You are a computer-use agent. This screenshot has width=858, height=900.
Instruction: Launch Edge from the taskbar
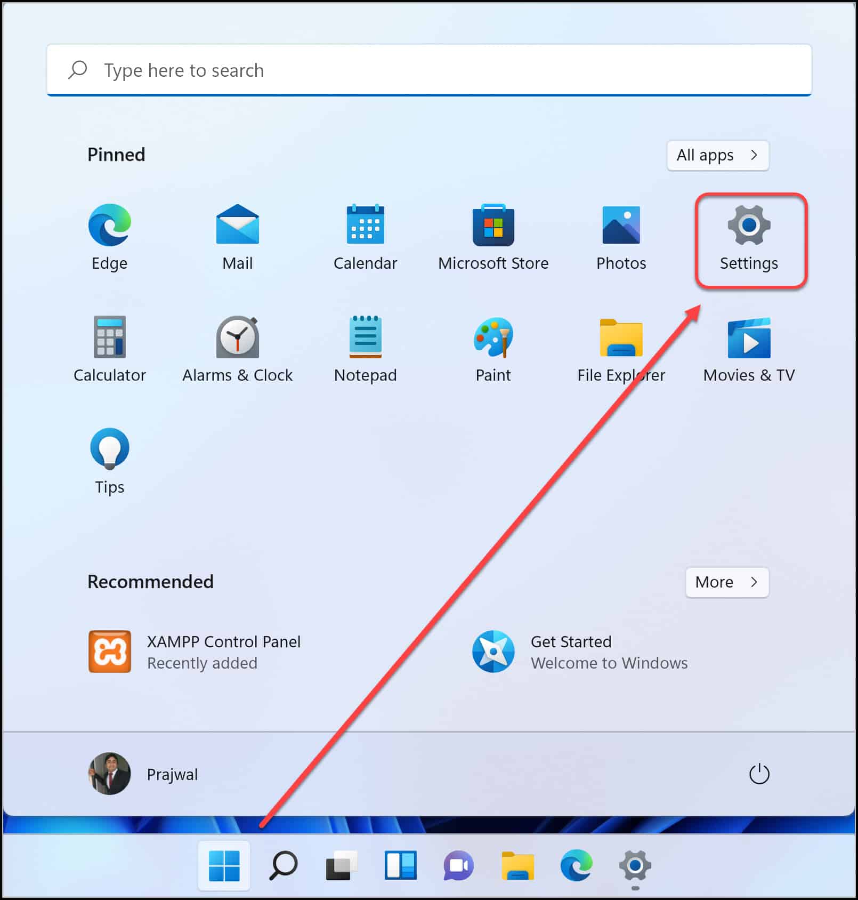pos(576,865)
